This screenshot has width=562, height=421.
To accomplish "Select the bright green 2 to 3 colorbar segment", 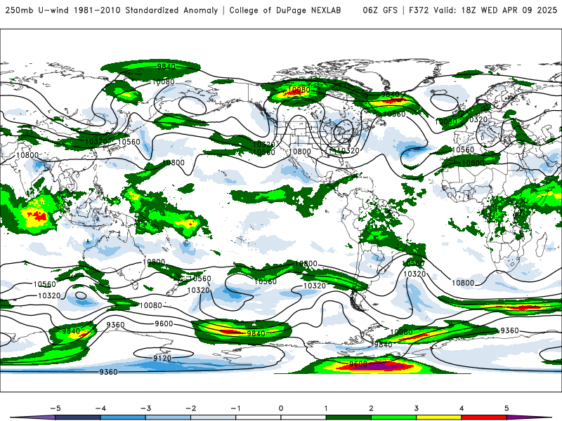I will tap(393, 418).
